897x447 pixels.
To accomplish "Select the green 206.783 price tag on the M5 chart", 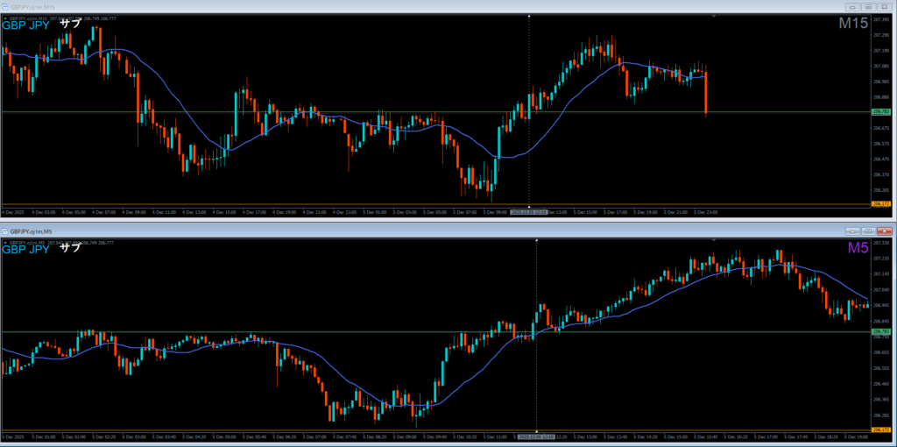I will click(881, 331).
